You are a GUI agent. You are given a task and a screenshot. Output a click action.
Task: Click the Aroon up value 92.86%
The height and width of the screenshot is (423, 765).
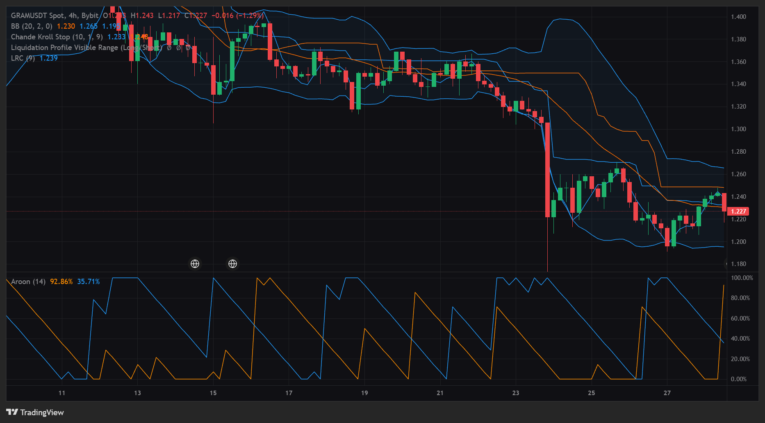(61, 282)
